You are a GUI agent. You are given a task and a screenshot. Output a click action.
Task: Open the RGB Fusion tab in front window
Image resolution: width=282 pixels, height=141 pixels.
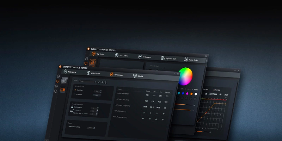coord(70,72)
